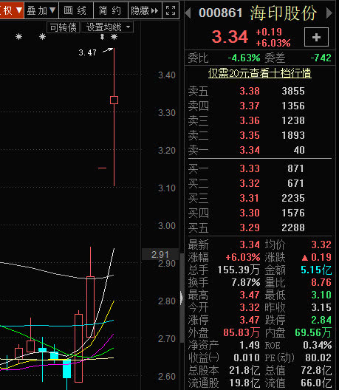This screenshot has width=339, height=390.
Task: Open the 叠加 overlay dropdown
Action: (41, 10)
